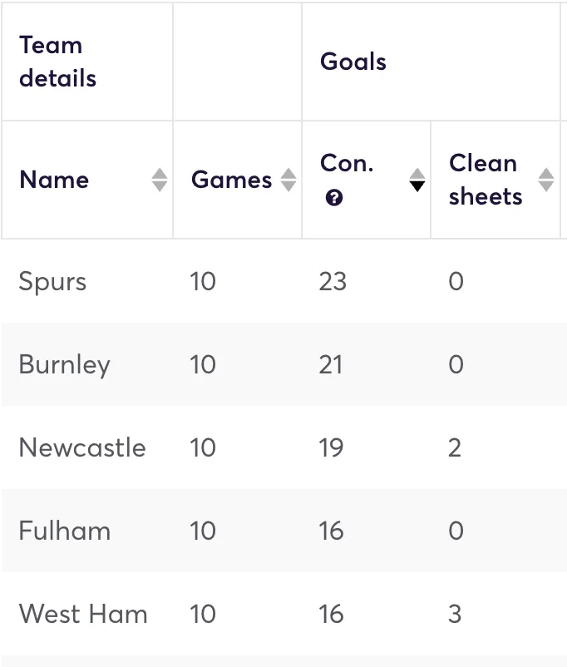Viewport: 567px width, 667px height.
Task: Open the Newcastle team row
Action: pos(82,447)
